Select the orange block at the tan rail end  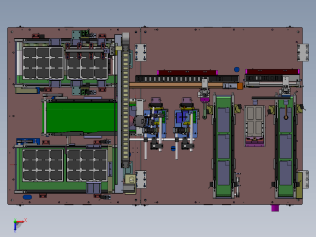click(240, 86)
